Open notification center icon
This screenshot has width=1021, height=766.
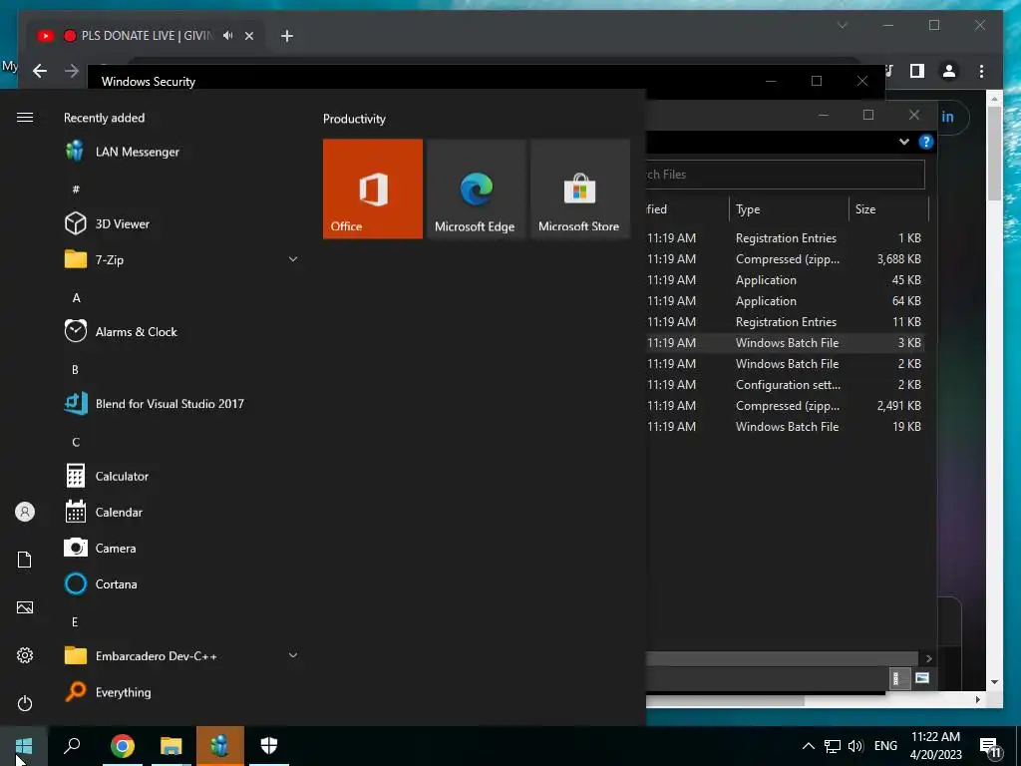pos(990,747)
